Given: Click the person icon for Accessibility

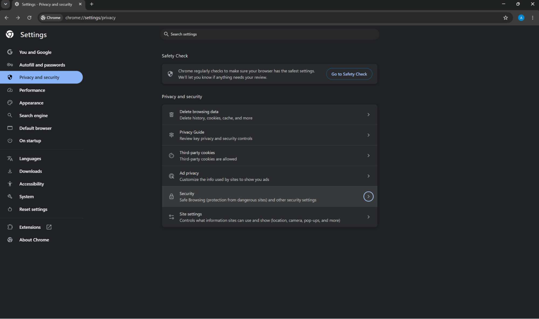Looking at the screenshot, I should (10, 184).
